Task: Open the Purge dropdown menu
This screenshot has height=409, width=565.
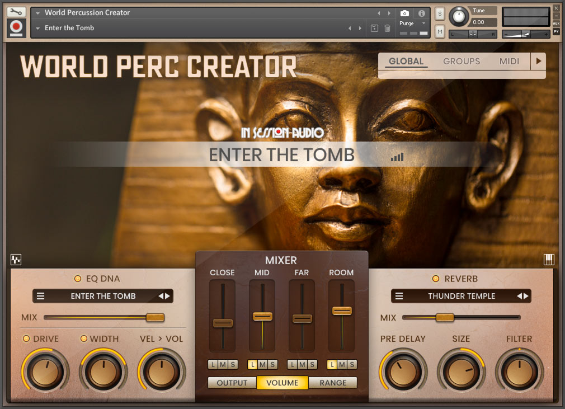Action: tap(412, 25)
